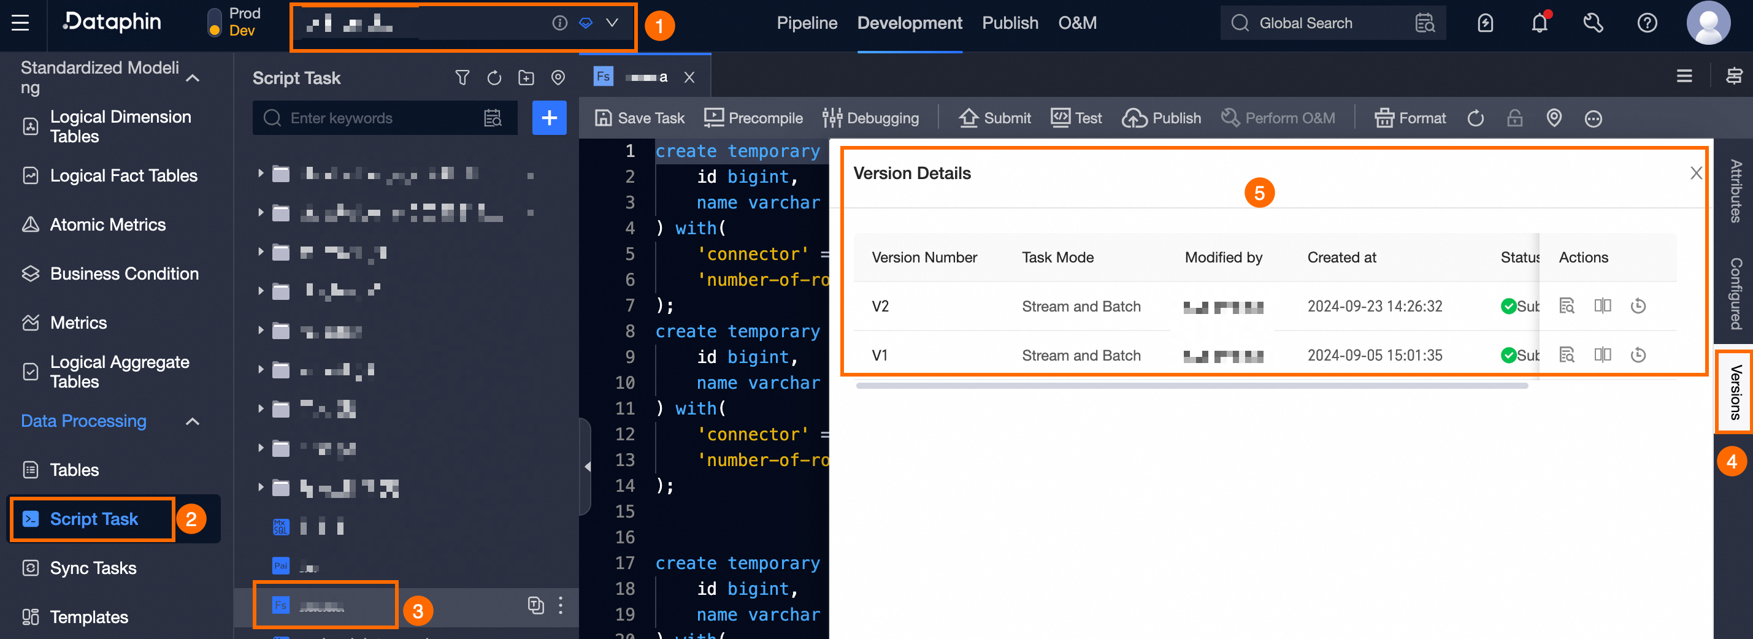Click the filter icon in Script Task panel
This screenshot has width=1753, height=639.
click(462, 78)
